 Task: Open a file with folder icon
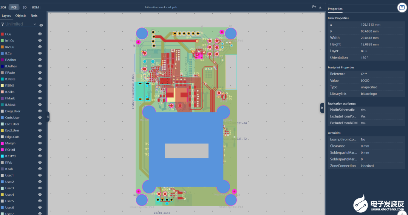(314, 7)
